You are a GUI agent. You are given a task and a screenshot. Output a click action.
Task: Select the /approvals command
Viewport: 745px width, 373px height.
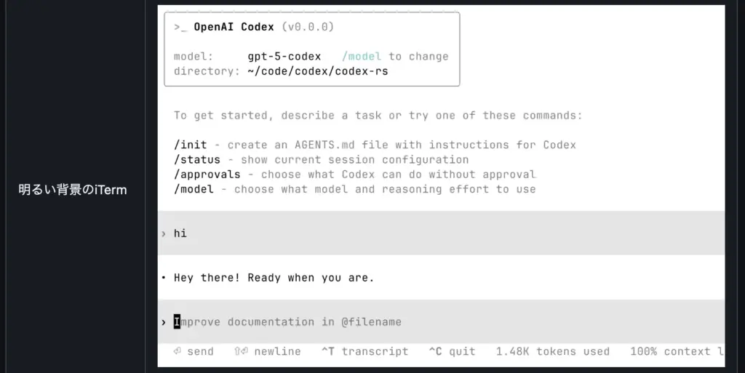207,175
